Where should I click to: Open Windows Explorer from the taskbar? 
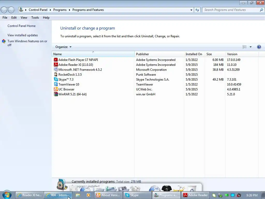(78, 195)
